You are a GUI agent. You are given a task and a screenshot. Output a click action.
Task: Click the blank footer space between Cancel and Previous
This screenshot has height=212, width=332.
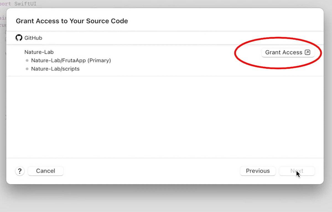(x=152, y=171)
